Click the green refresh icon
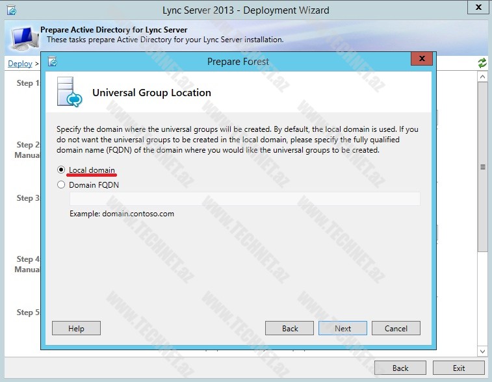 pyautogui.click(x=482, y=63)
